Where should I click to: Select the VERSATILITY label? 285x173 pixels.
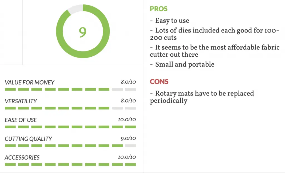tap(21, 101)
